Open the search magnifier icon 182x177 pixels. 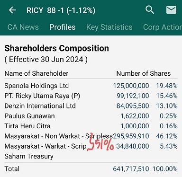[x=150, y=10]
